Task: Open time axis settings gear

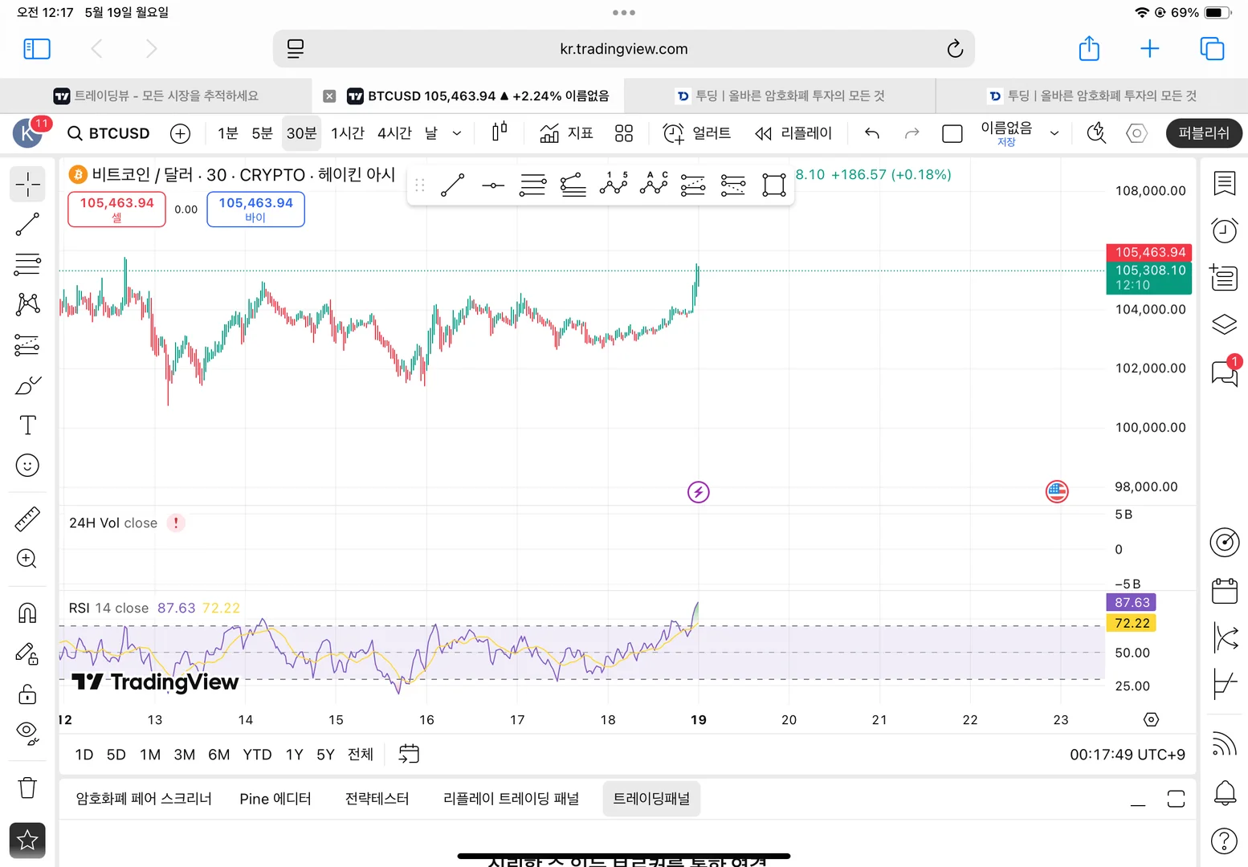Action: click(1151, 719)
